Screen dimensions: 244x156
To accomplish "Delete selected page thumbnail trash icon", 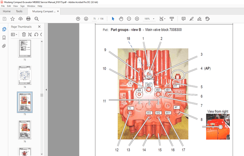I will [x=24, y=34].
